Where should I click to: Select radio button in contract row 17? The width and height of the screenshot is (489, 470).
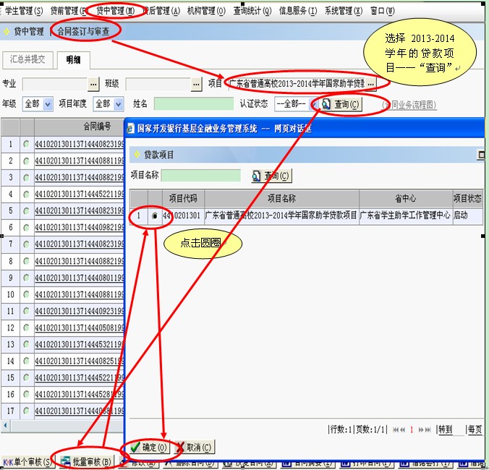click(x=27, y=411)
